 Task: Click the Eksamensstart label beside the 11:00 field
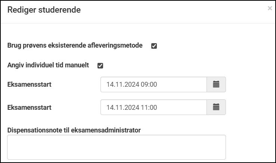click(29, 108)
